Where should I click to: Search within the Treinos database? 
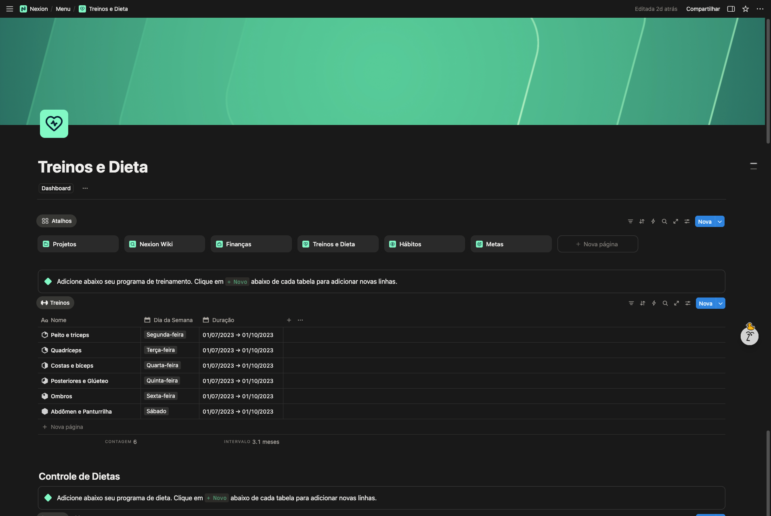pyautogui.click(x=665, y=303)
